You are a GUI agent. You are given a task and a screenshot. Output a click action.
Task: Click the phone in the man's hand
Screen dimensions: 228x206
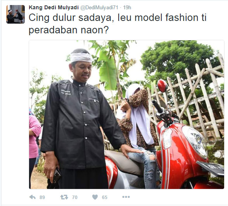tap(57, 175)
